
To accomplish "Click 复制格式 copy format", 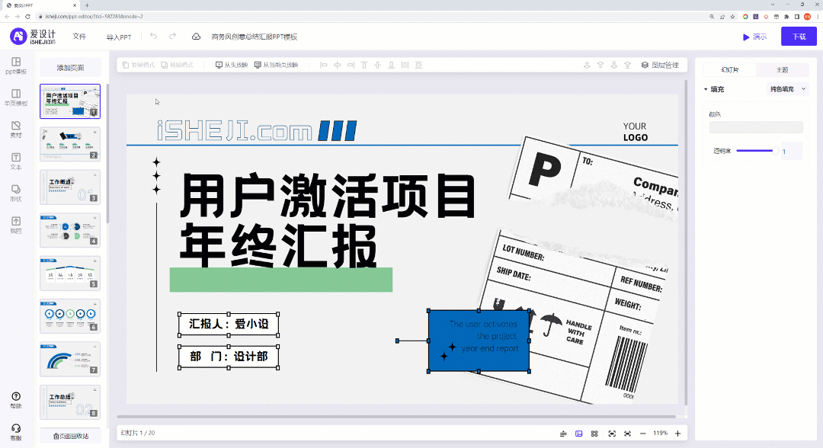I will click(x=139, y=65).
